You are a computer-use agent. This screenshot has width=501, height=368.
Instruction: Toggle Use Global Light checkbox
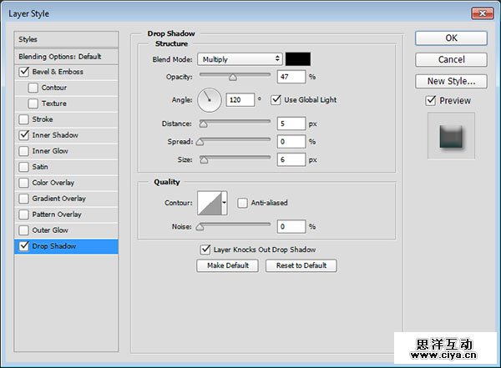tap(276, 100)
